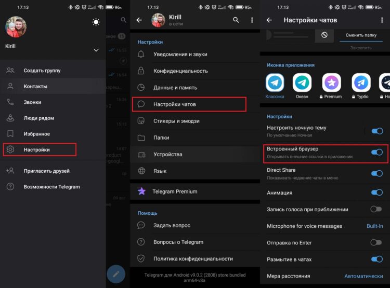Open Настройки in side drawer

pyautogui.click(x=40, y=150)
